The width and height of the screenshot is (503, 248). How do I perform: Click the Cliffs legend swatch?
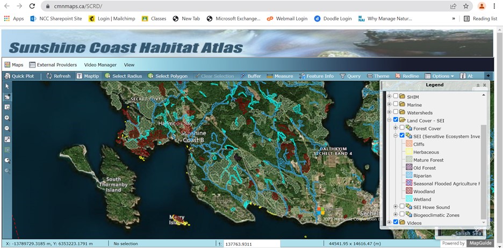409,144
